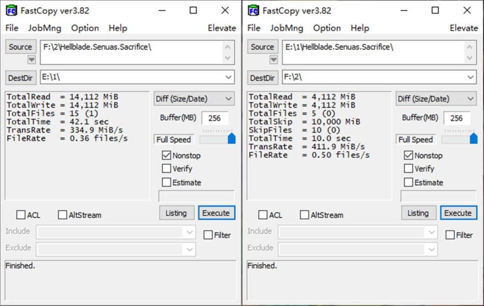Open Option menu in right FastCopy window
484x306 pixels.
click(327, 28)
